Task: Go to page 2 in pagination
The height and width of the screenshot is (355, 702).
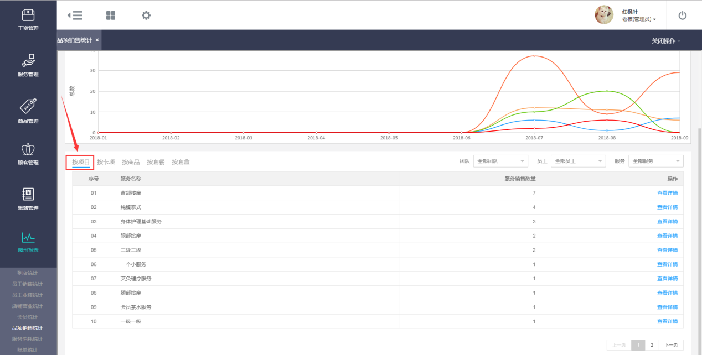Action: click(652, 345)
